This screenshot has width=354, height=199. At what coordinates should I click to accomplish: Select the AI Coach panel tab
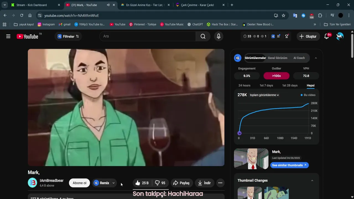click(x=299, y=58)
